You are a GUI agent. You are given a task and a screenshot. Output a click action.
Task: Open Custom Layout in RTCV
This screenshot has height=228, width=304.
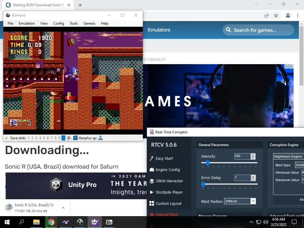[x=166, y=203]
